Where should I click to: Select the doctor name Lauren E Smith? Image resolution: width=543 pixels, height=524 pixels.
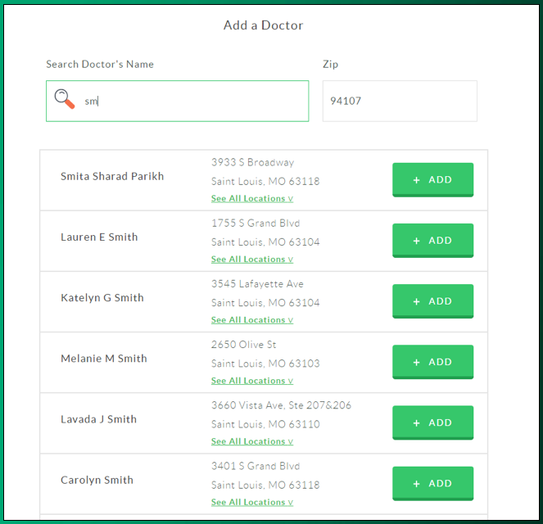pos(99,237)
